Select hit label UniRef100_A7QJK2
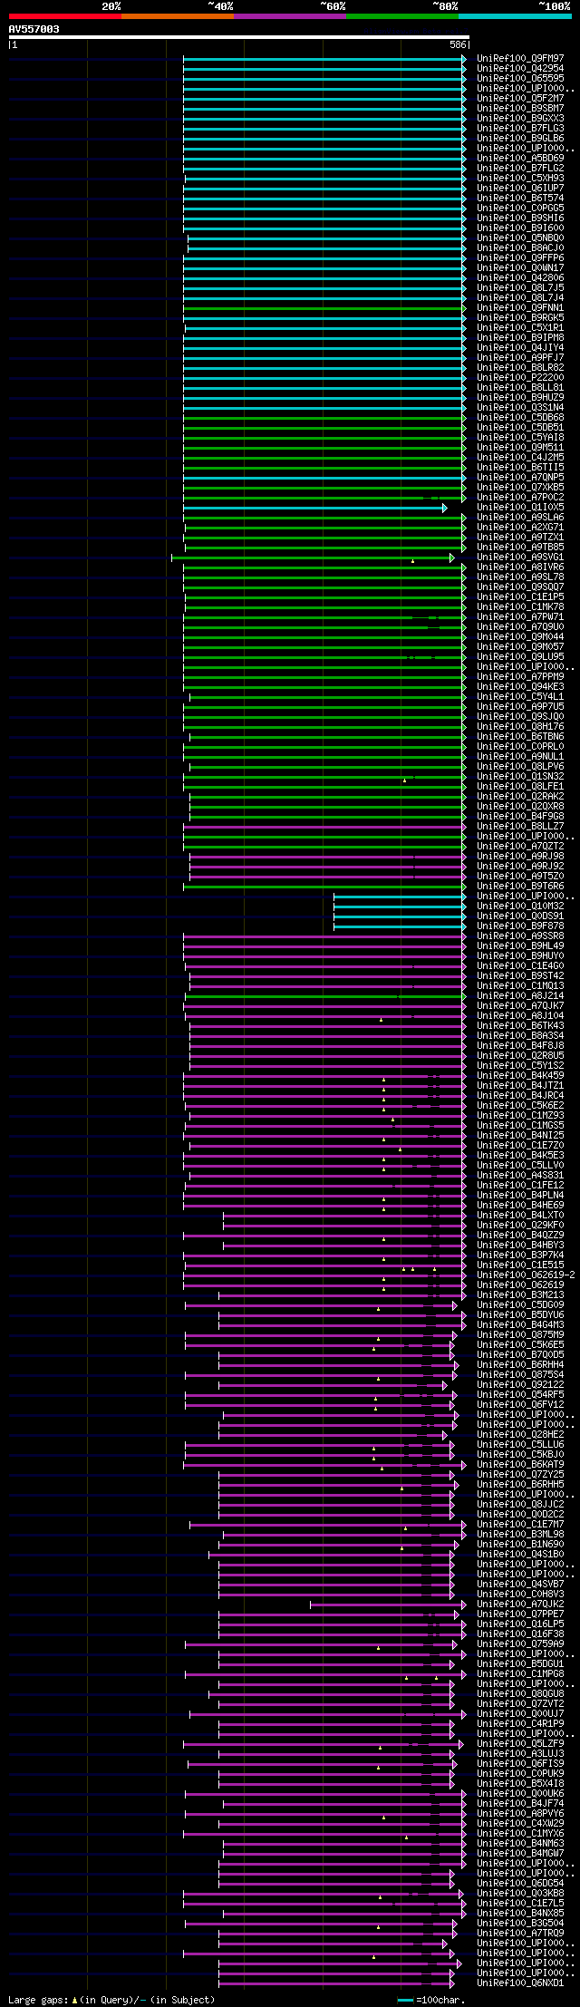The height and width of the screenshot is (2007, 580). (520, 1604)
